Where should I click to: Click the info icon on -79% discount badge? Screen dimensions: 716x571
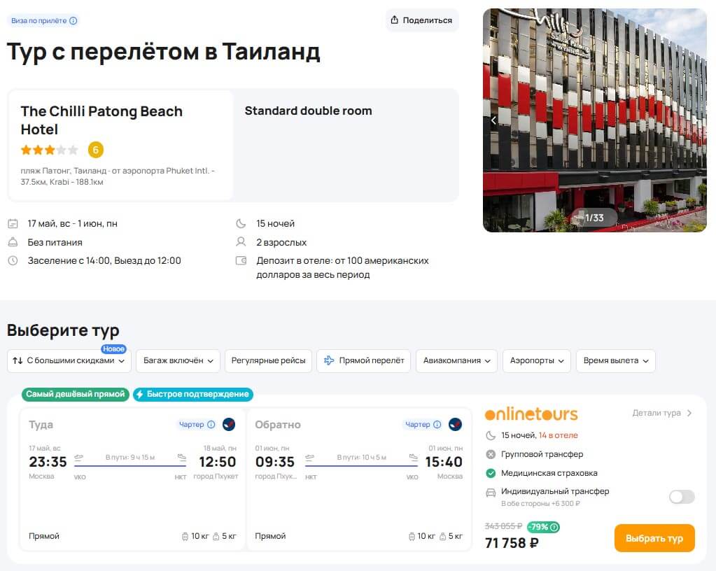tap(554, 527)
